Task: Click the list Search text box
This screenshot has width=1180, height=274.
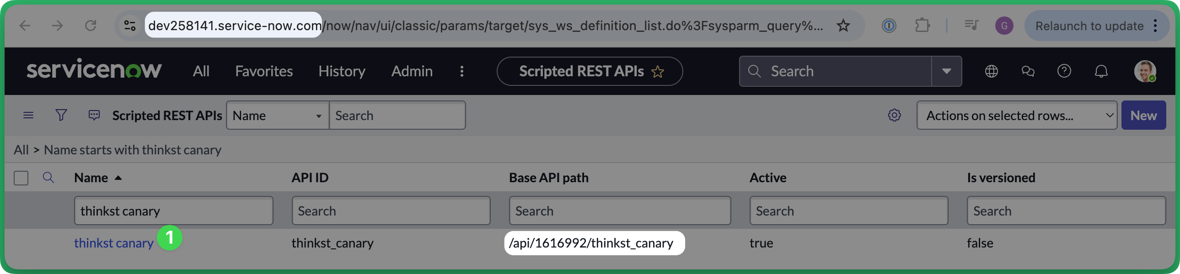Action: point(397,115)
